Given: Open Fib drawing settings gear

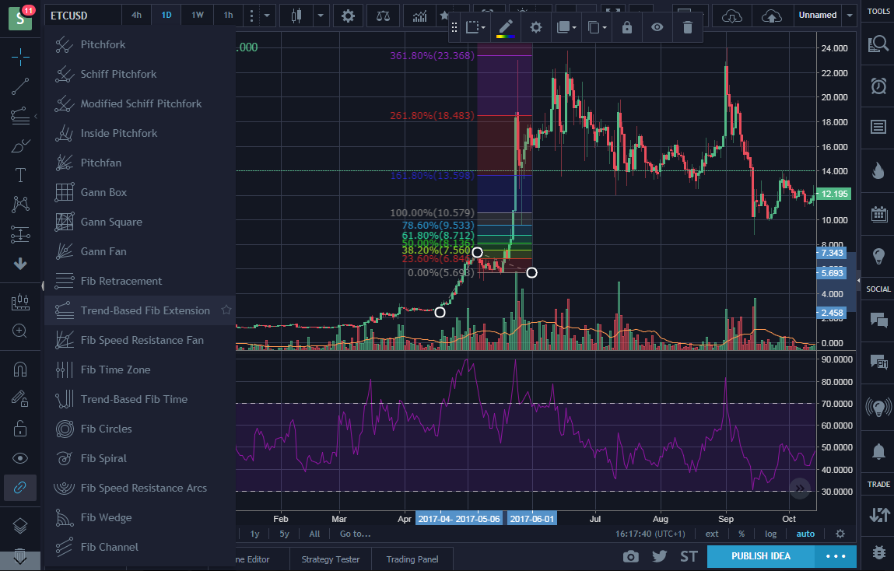Looking at the screenshot, I should point(536,27).
